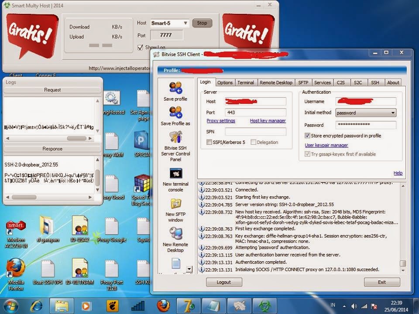Open Mozilla Firefox desktop shortcut

(x=16, y=274)
